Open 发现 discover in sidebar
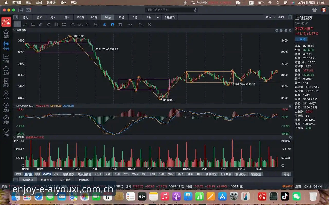 pyautogui.click(x=6, y=120)
